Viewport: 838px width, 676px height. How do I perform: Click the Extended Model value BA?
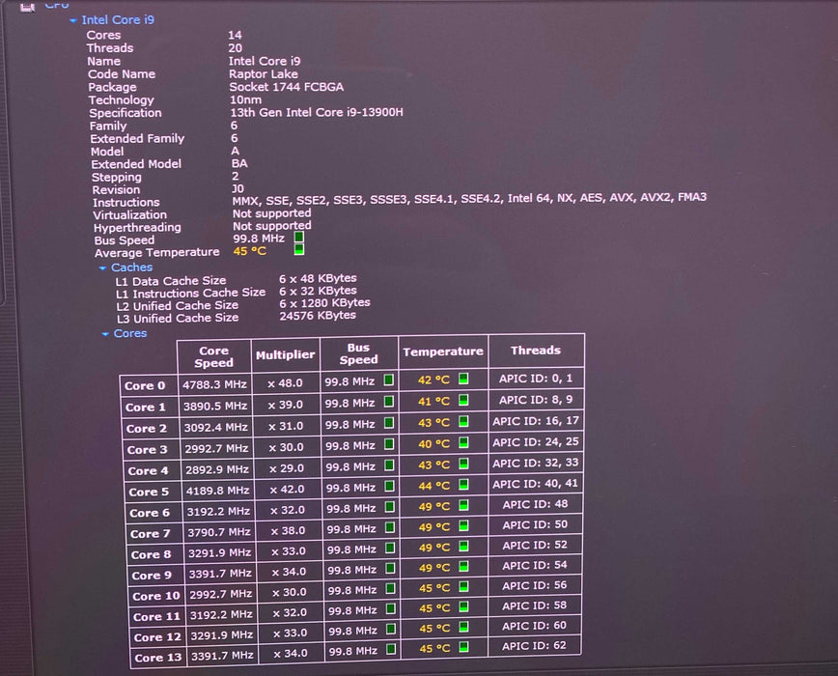click(x=239, y=163)
